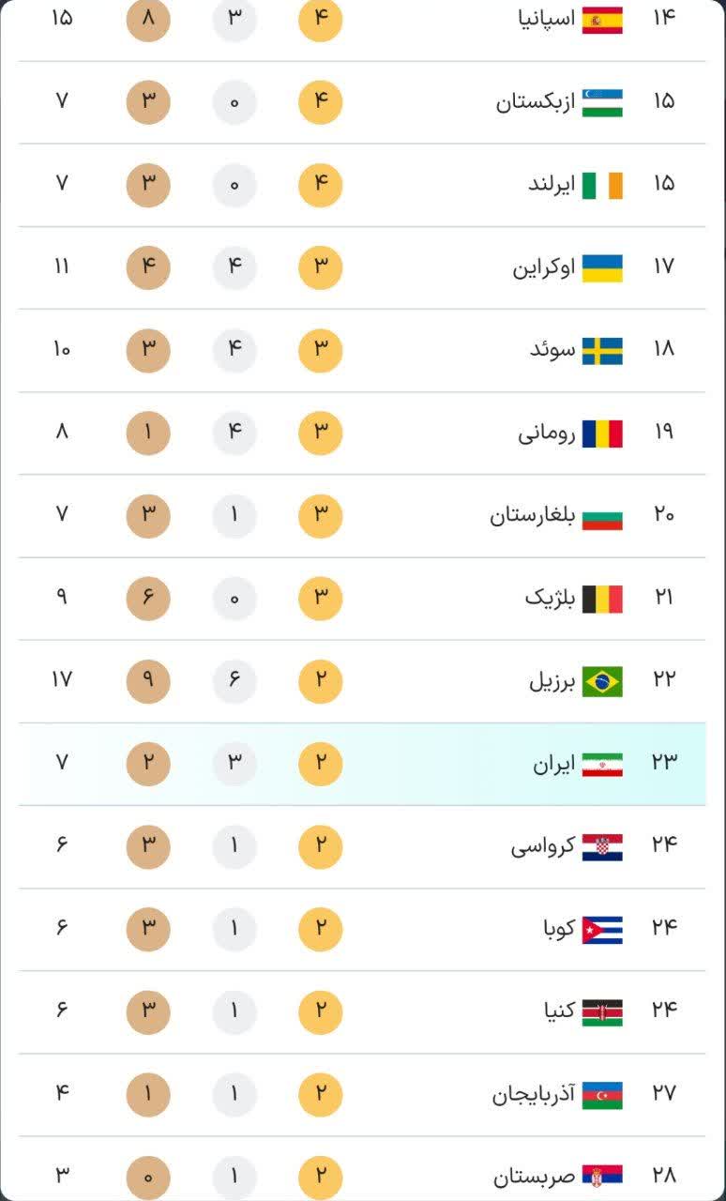
Task: Click the Kenya flag icon
Action: 602,1012
